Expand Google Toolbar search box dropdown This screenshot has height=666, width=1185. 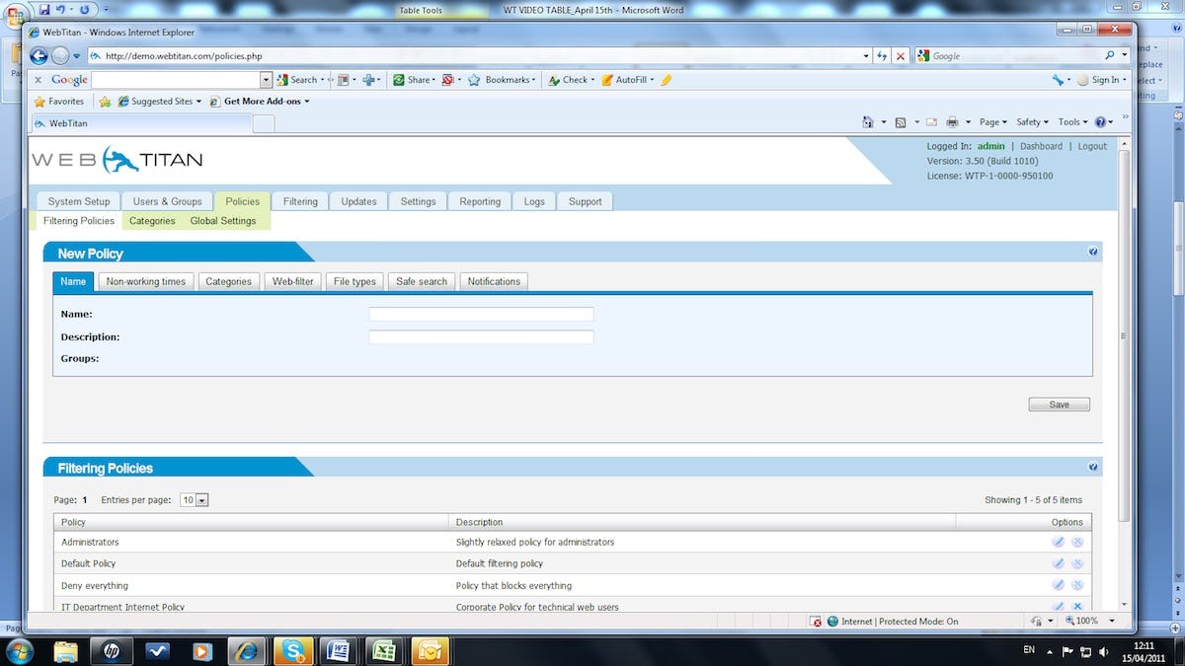click(x=266, y=80)
